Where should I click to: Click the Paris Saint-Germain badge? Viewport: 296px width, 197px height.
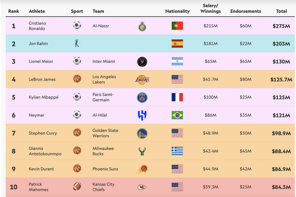point(142,98)
